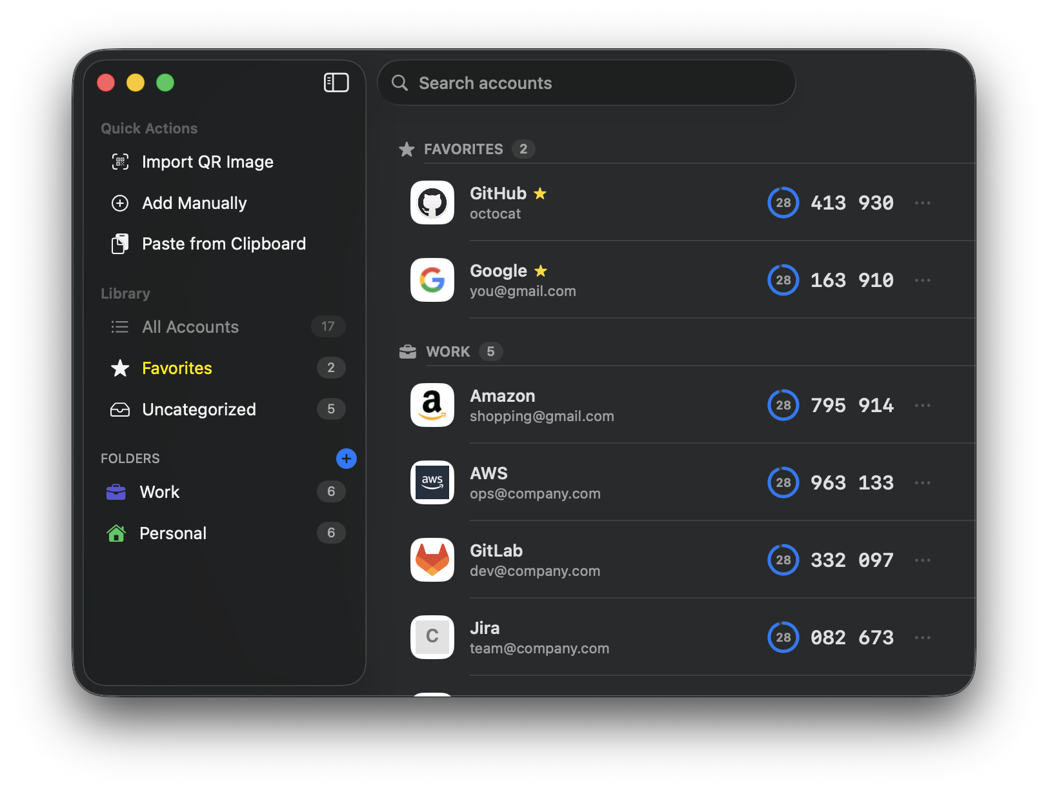Click the Search accounts field
This screenshot has width=1048, height=792.
586,83
